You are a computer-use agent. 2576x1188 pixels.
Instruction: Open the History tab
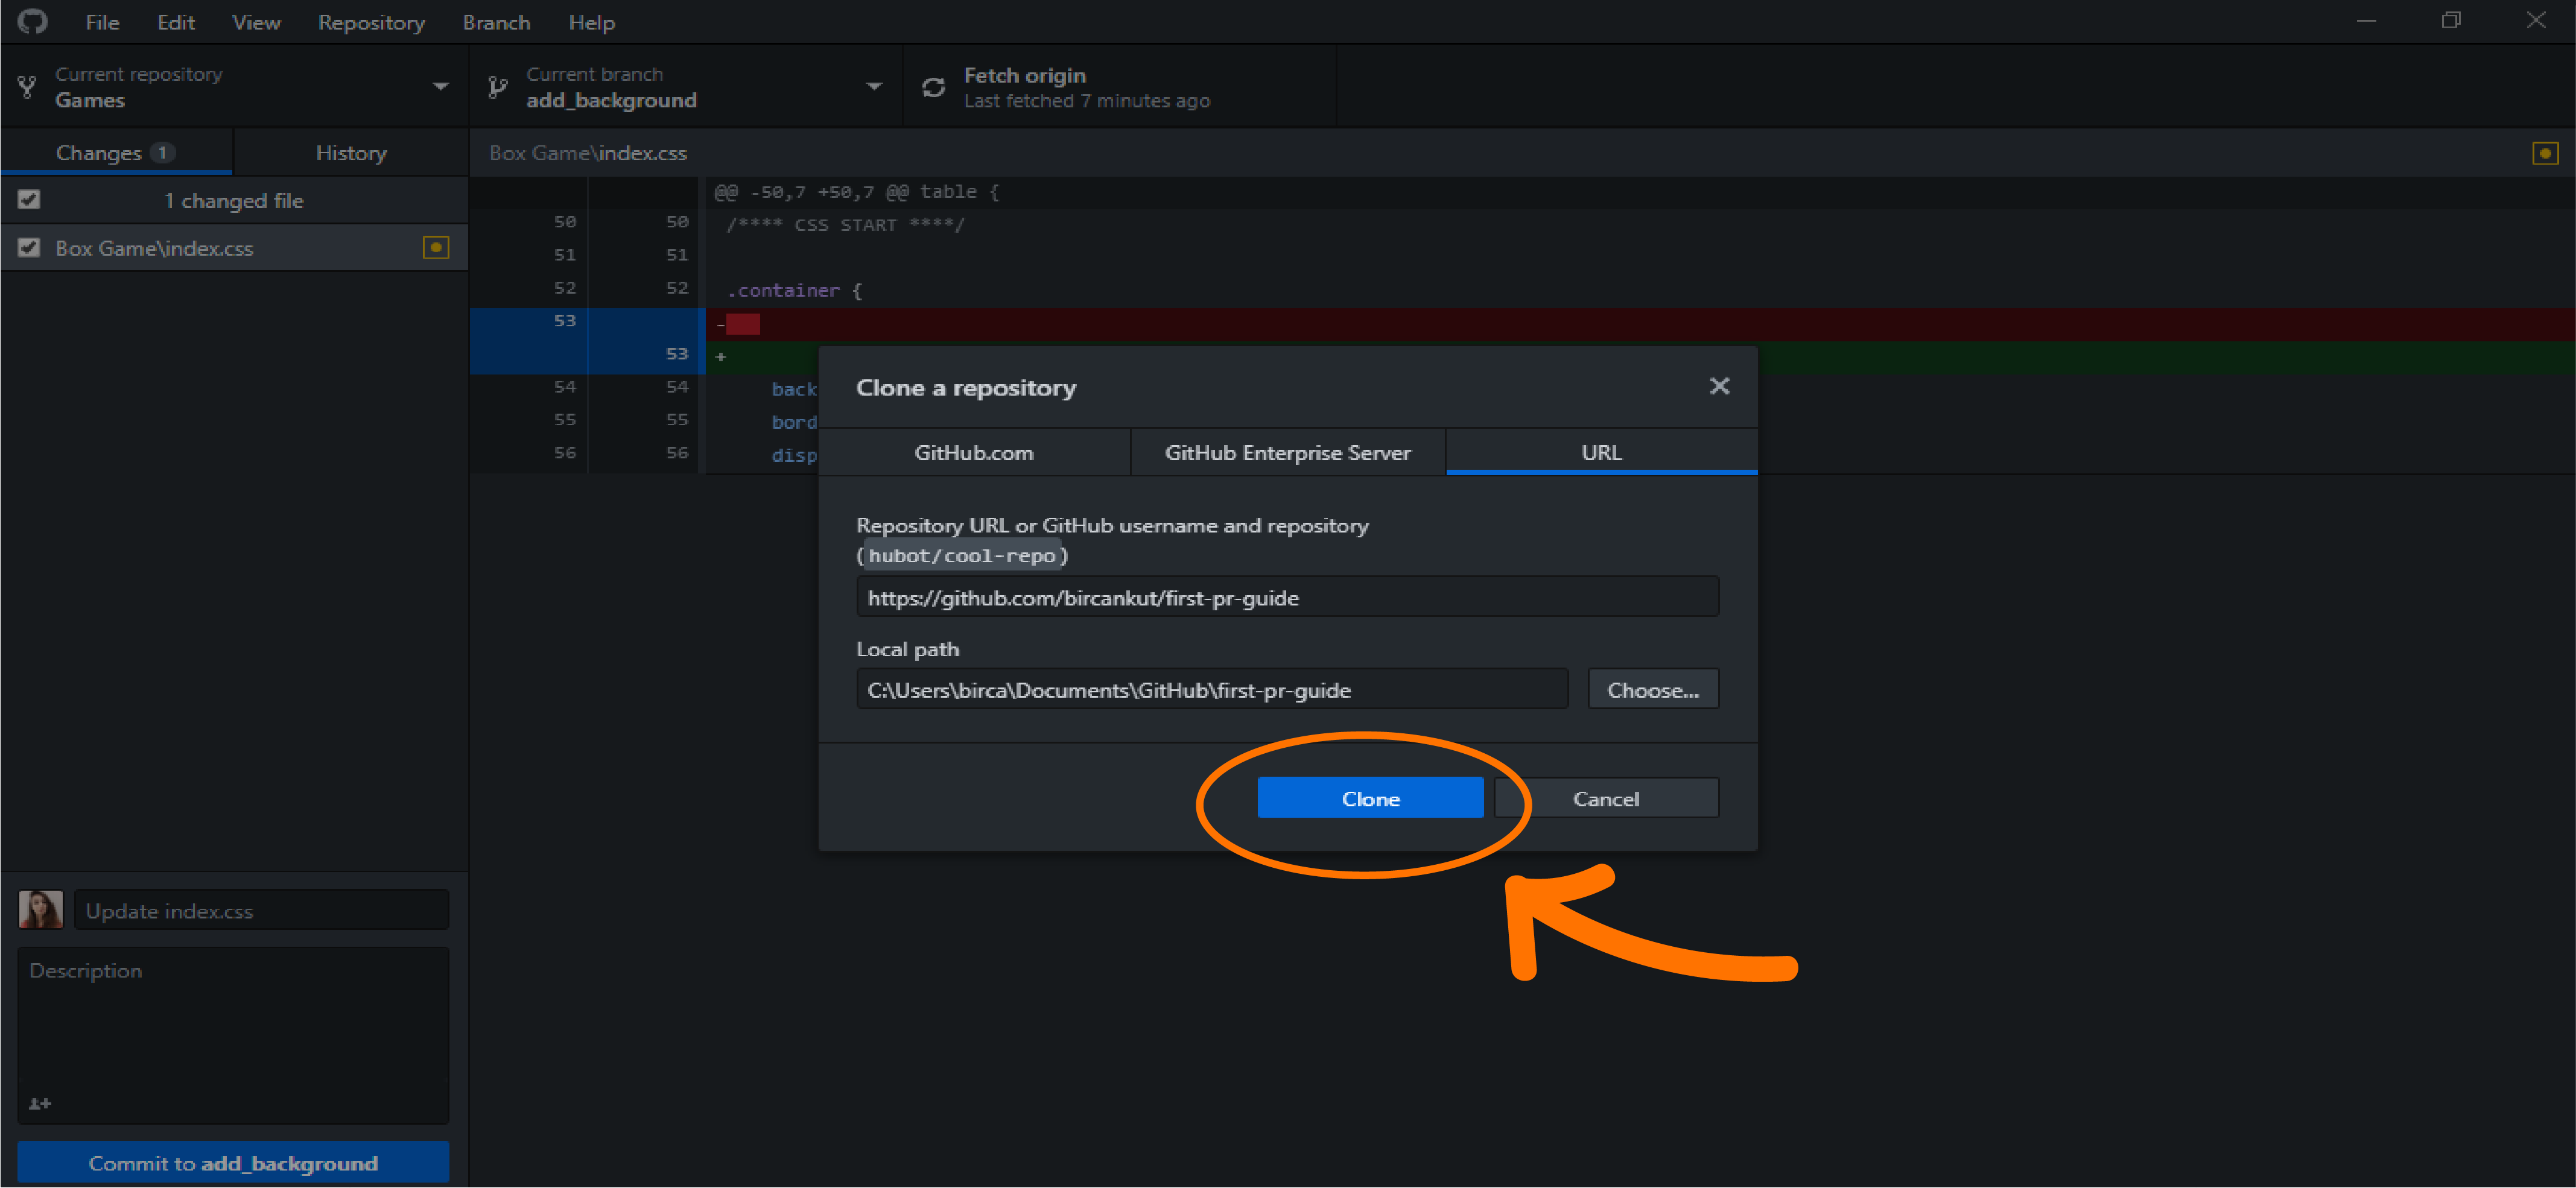click(x=351, y=153)
